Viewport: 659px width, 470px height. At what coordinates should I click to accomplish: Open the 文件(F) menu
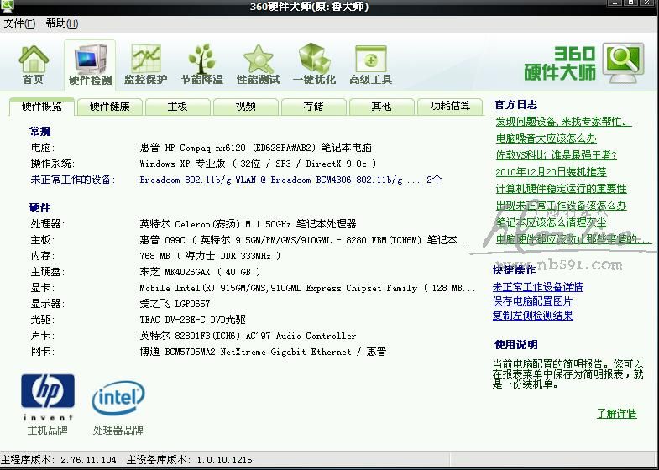pyautogui.click(x=20, y=23)
